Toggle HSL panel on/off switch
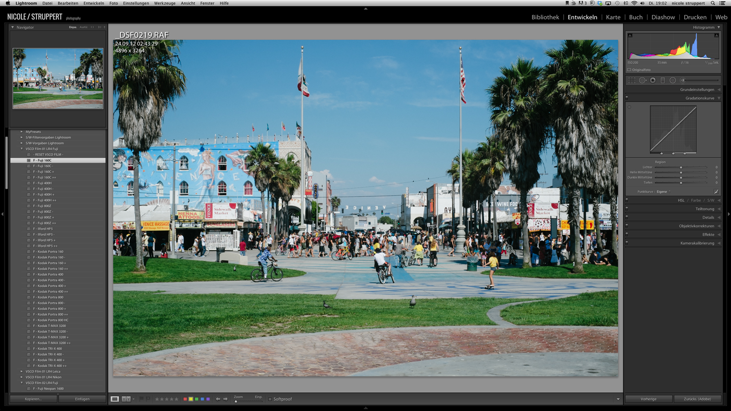Viewport: 731px width, 411px height. (627, 200)
